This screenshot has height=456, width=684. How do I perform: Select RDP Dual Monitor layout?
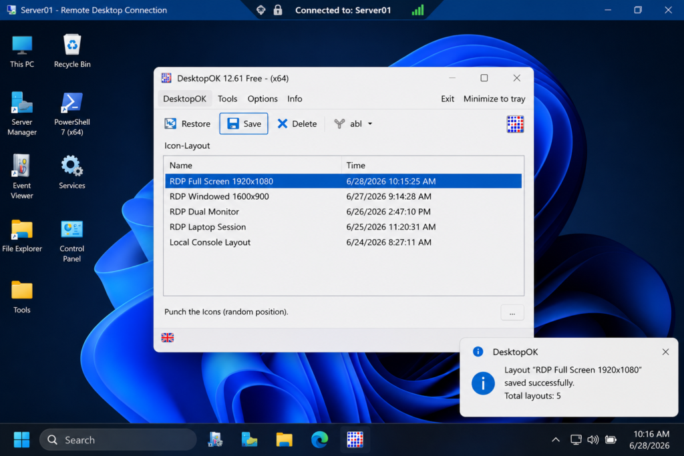pyautogui.click(x=343, y=212)
